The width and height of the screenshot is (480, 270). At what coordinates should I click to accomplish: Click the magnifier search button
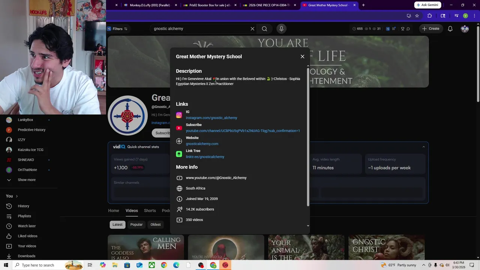pos(264,29)
